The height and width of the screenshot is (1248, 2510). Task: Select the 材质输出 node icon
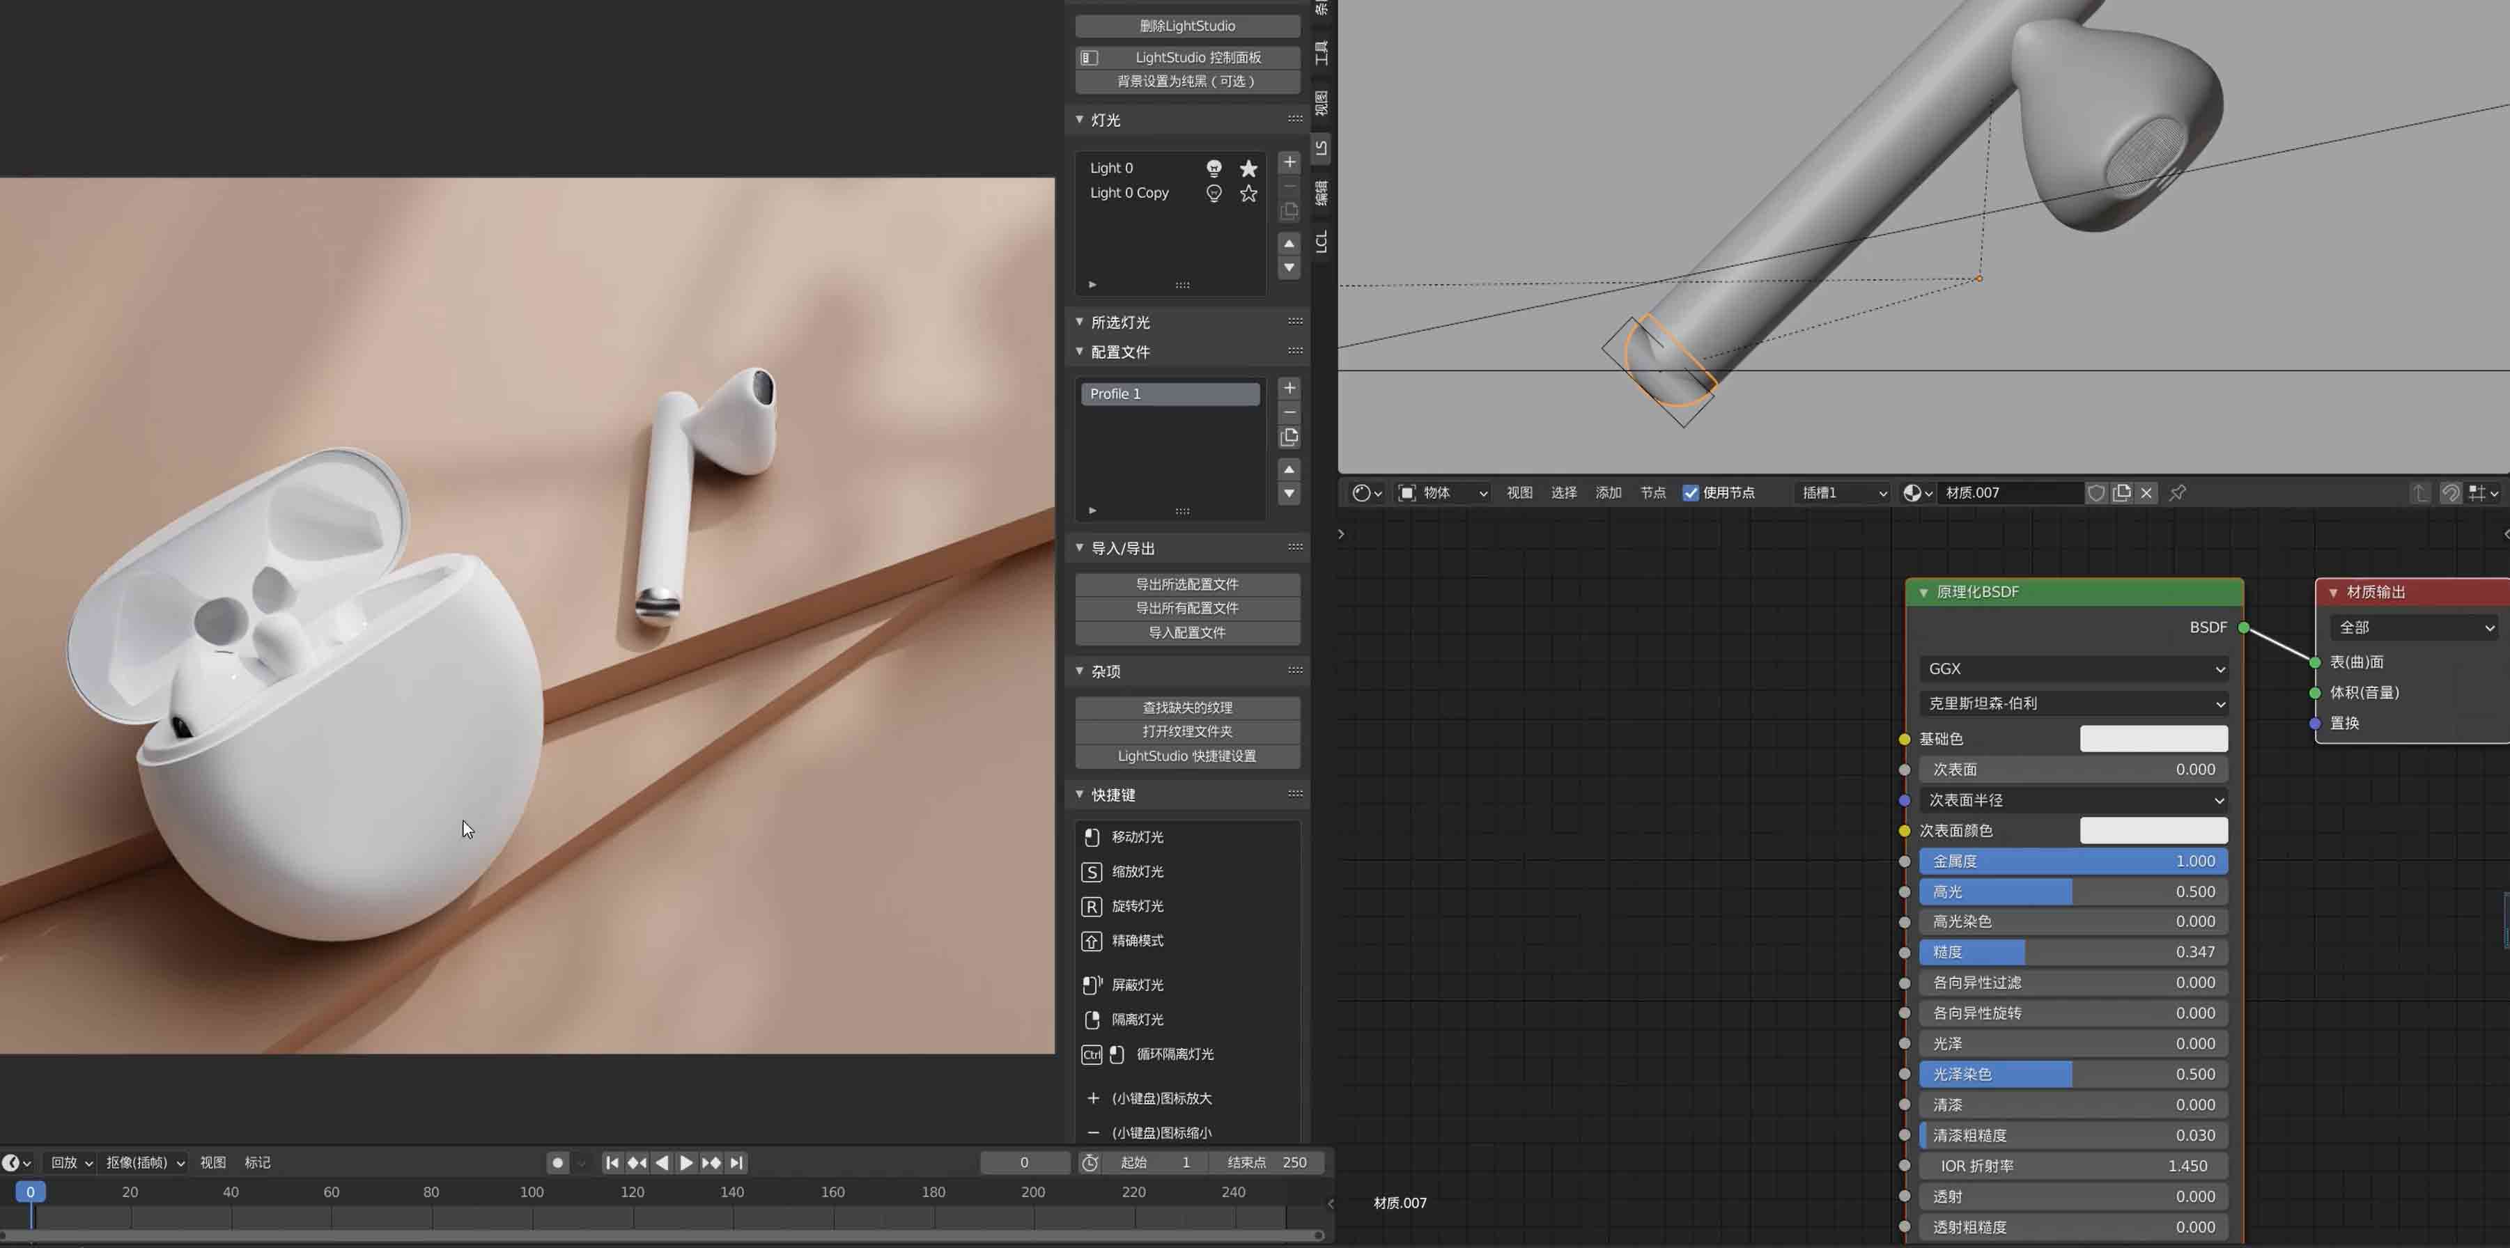click(x=2332, y=591)
